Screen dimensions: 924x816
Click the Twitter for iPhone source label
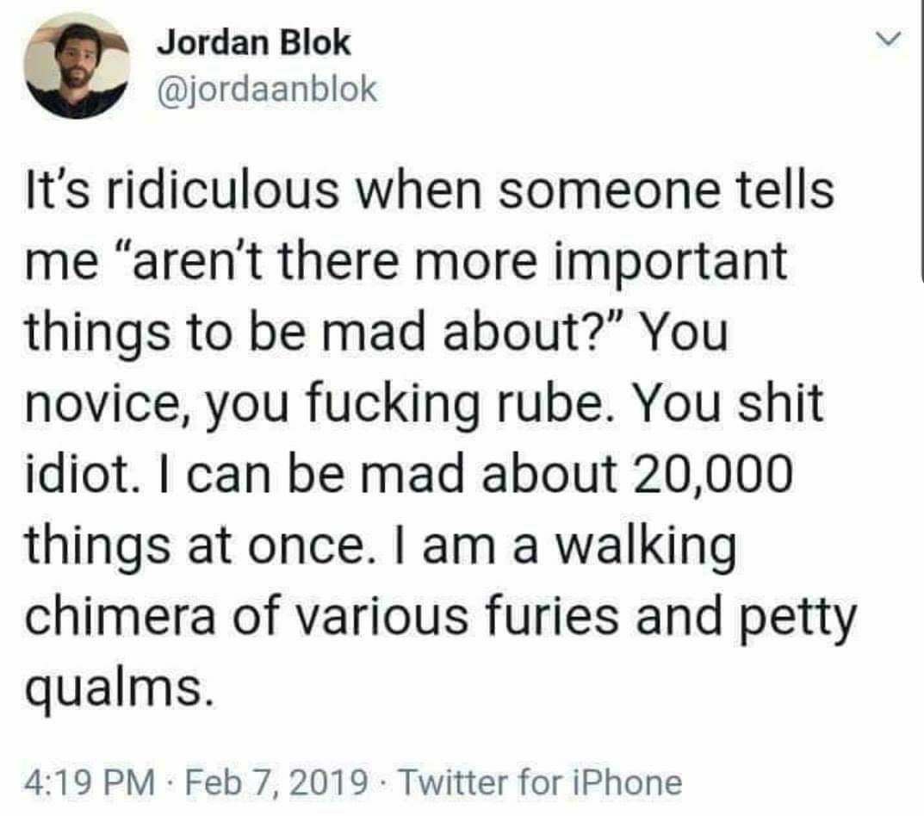pyautogui.click(x=540, y=782)
